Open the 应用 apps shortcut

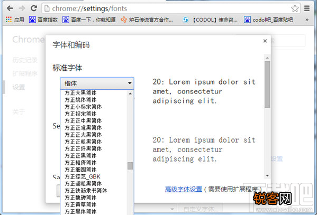pyautogui.click(x=15, y=20)
